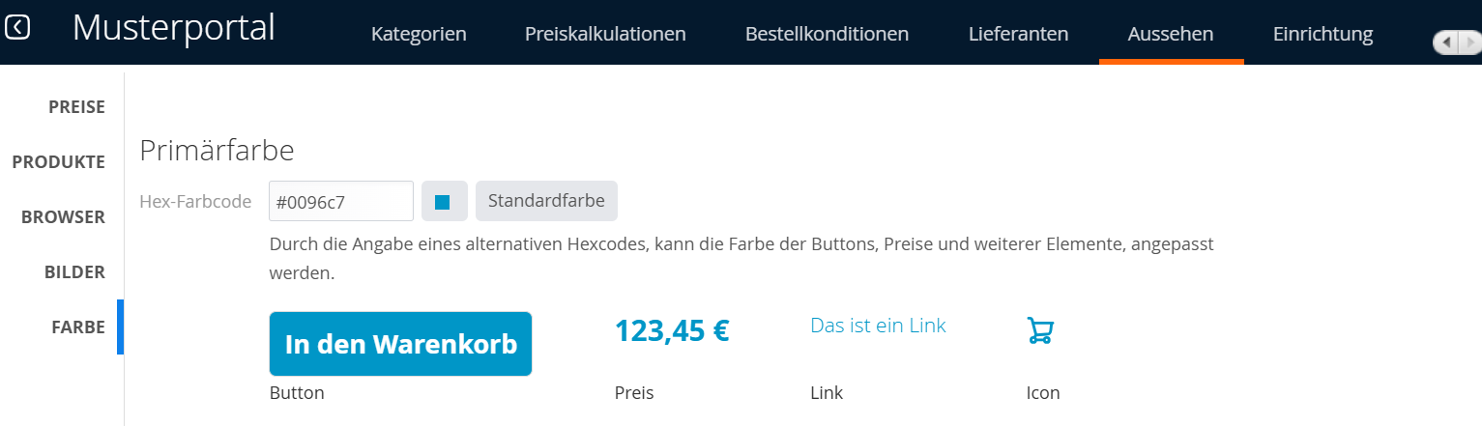The image size is (1482, 426).
Task: Go to the Bestellkonditionen tab
Action: pos(827,34)
